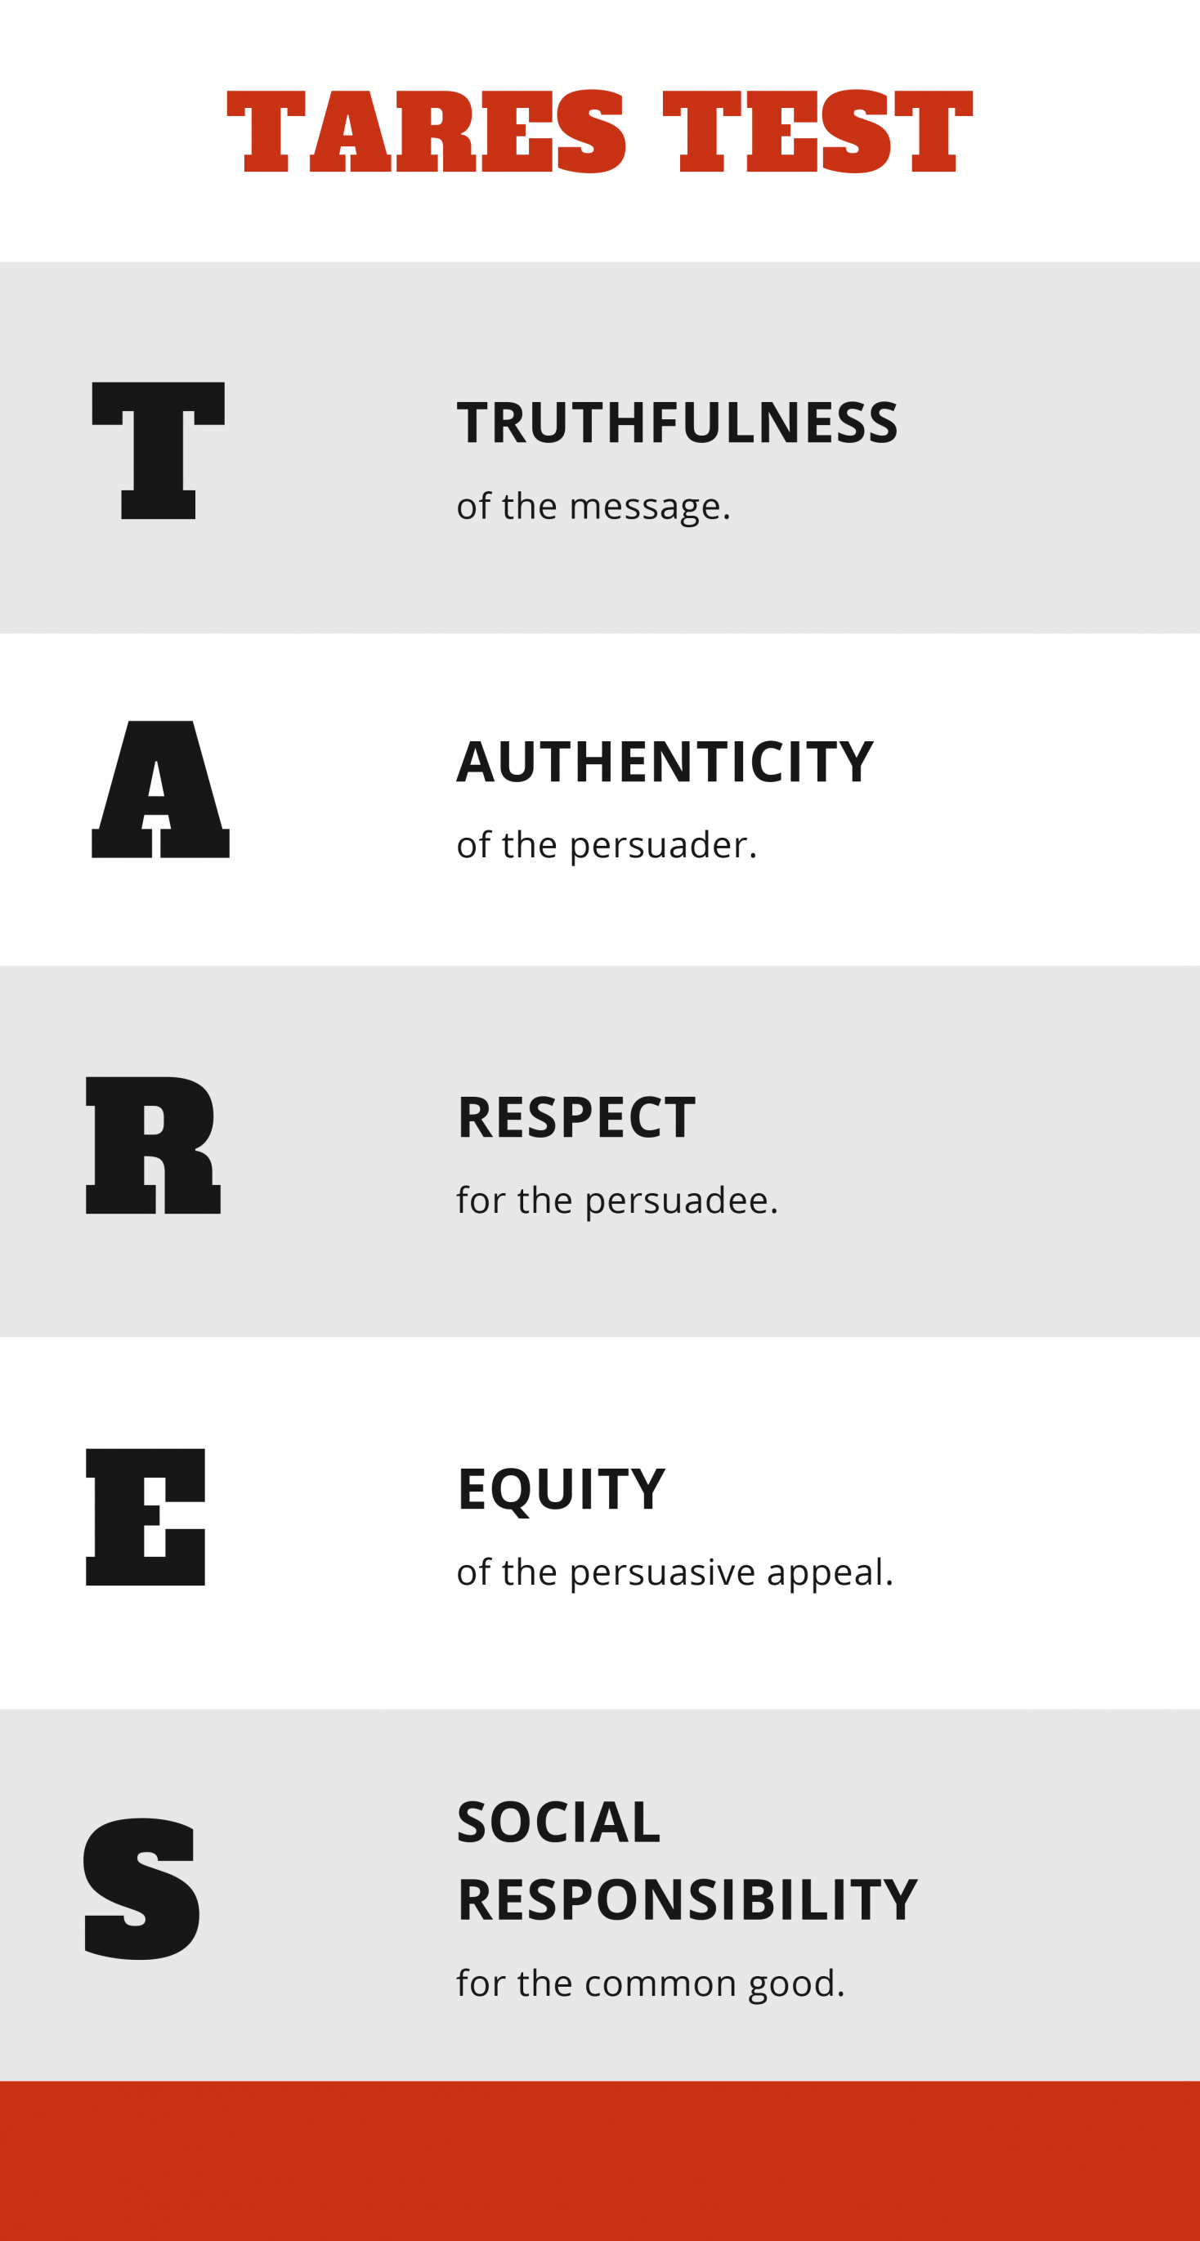
Task: Click the TRUTHFULNESS heading
Action: tap(677, 423)
